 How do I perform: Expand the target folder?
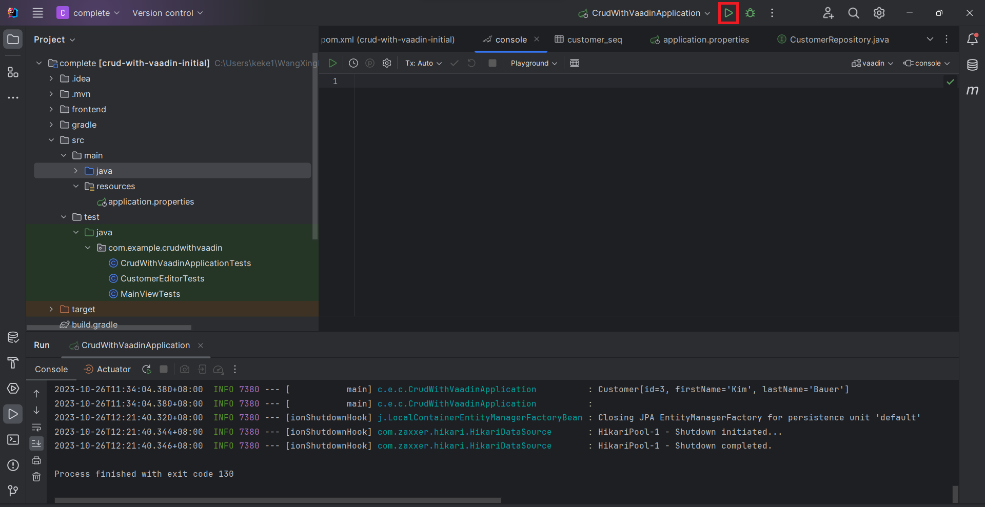(51, 309)
